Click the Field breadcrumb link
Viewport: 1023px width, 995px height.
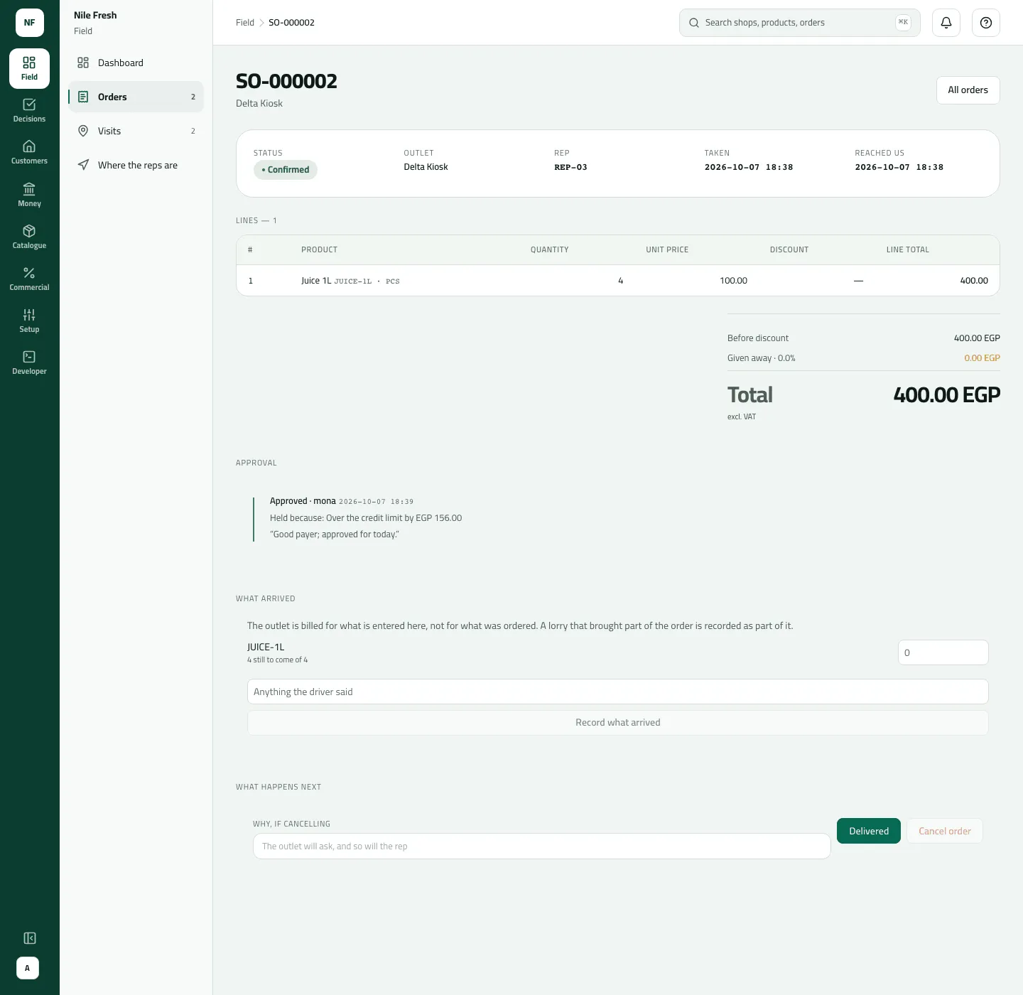[245, 23]
